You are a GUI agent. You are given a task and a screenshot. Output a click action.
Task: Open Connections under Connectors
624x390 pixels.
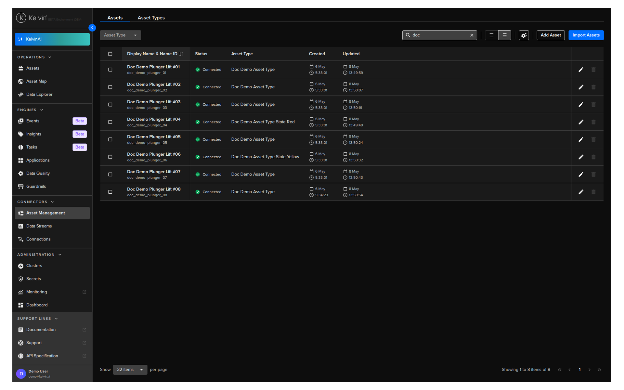pos(52,239)
